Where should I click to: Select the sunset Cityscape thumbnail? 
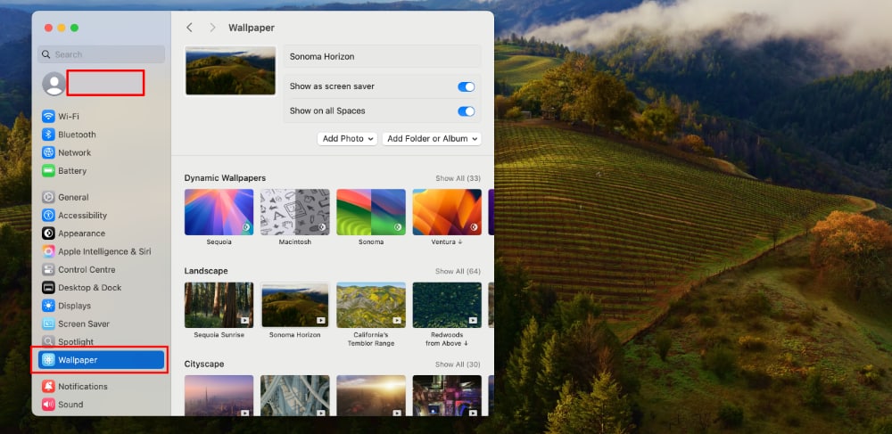(x=371, y=396)
